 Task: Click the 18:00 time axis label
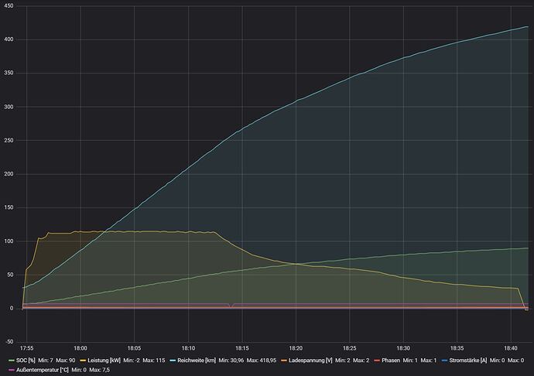80,348
